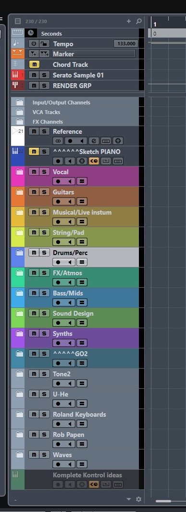Solo the RENDER GRP track
Viewport: 186px width, 512px height.
pyautogui.click(x=44, y=86)
